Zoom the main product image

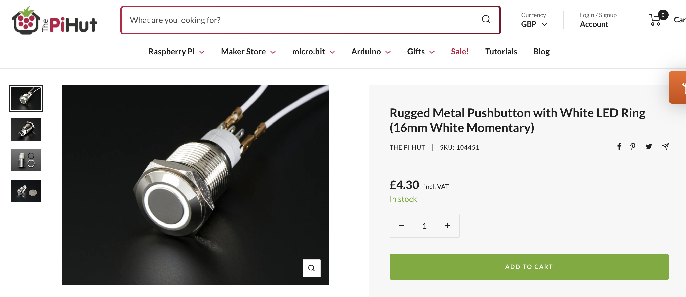coord(311,268)
